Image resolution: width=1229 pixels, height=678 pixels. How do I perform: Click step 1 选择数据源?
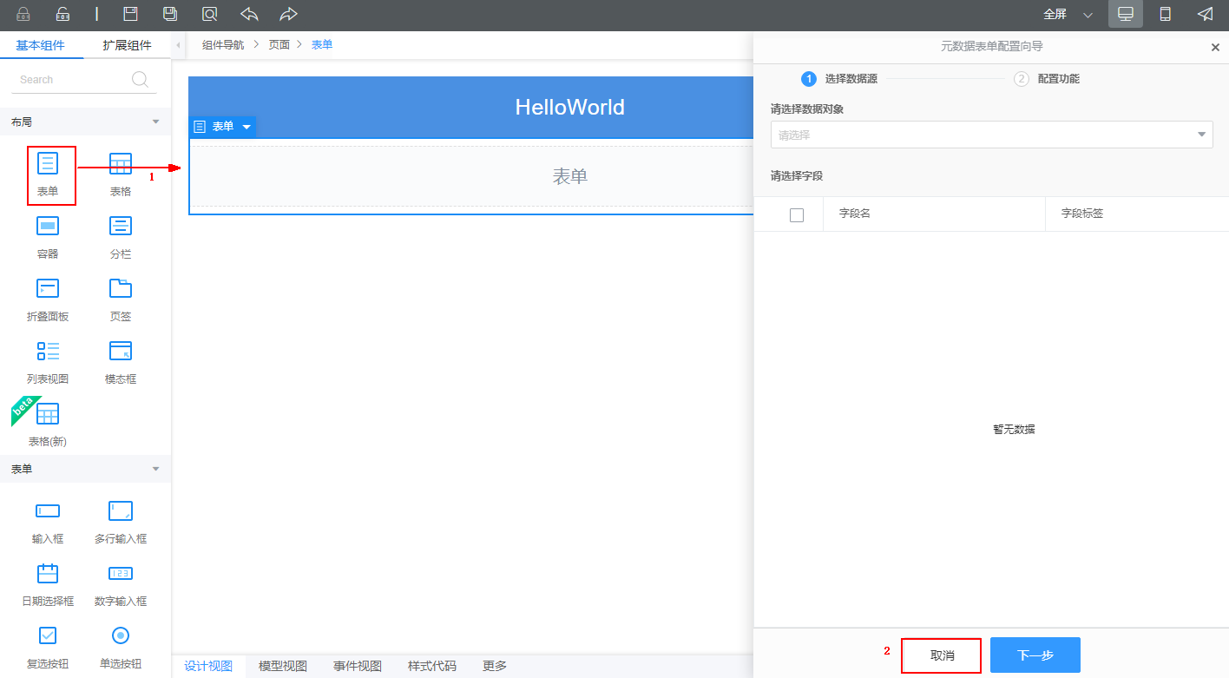(x=839, y=79)
